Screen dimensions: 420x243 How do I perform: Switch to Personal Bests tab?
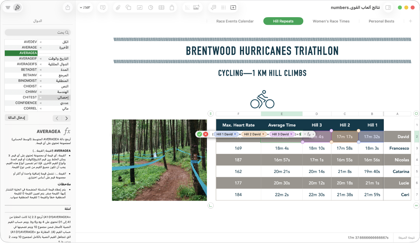(x=382, y=21)
